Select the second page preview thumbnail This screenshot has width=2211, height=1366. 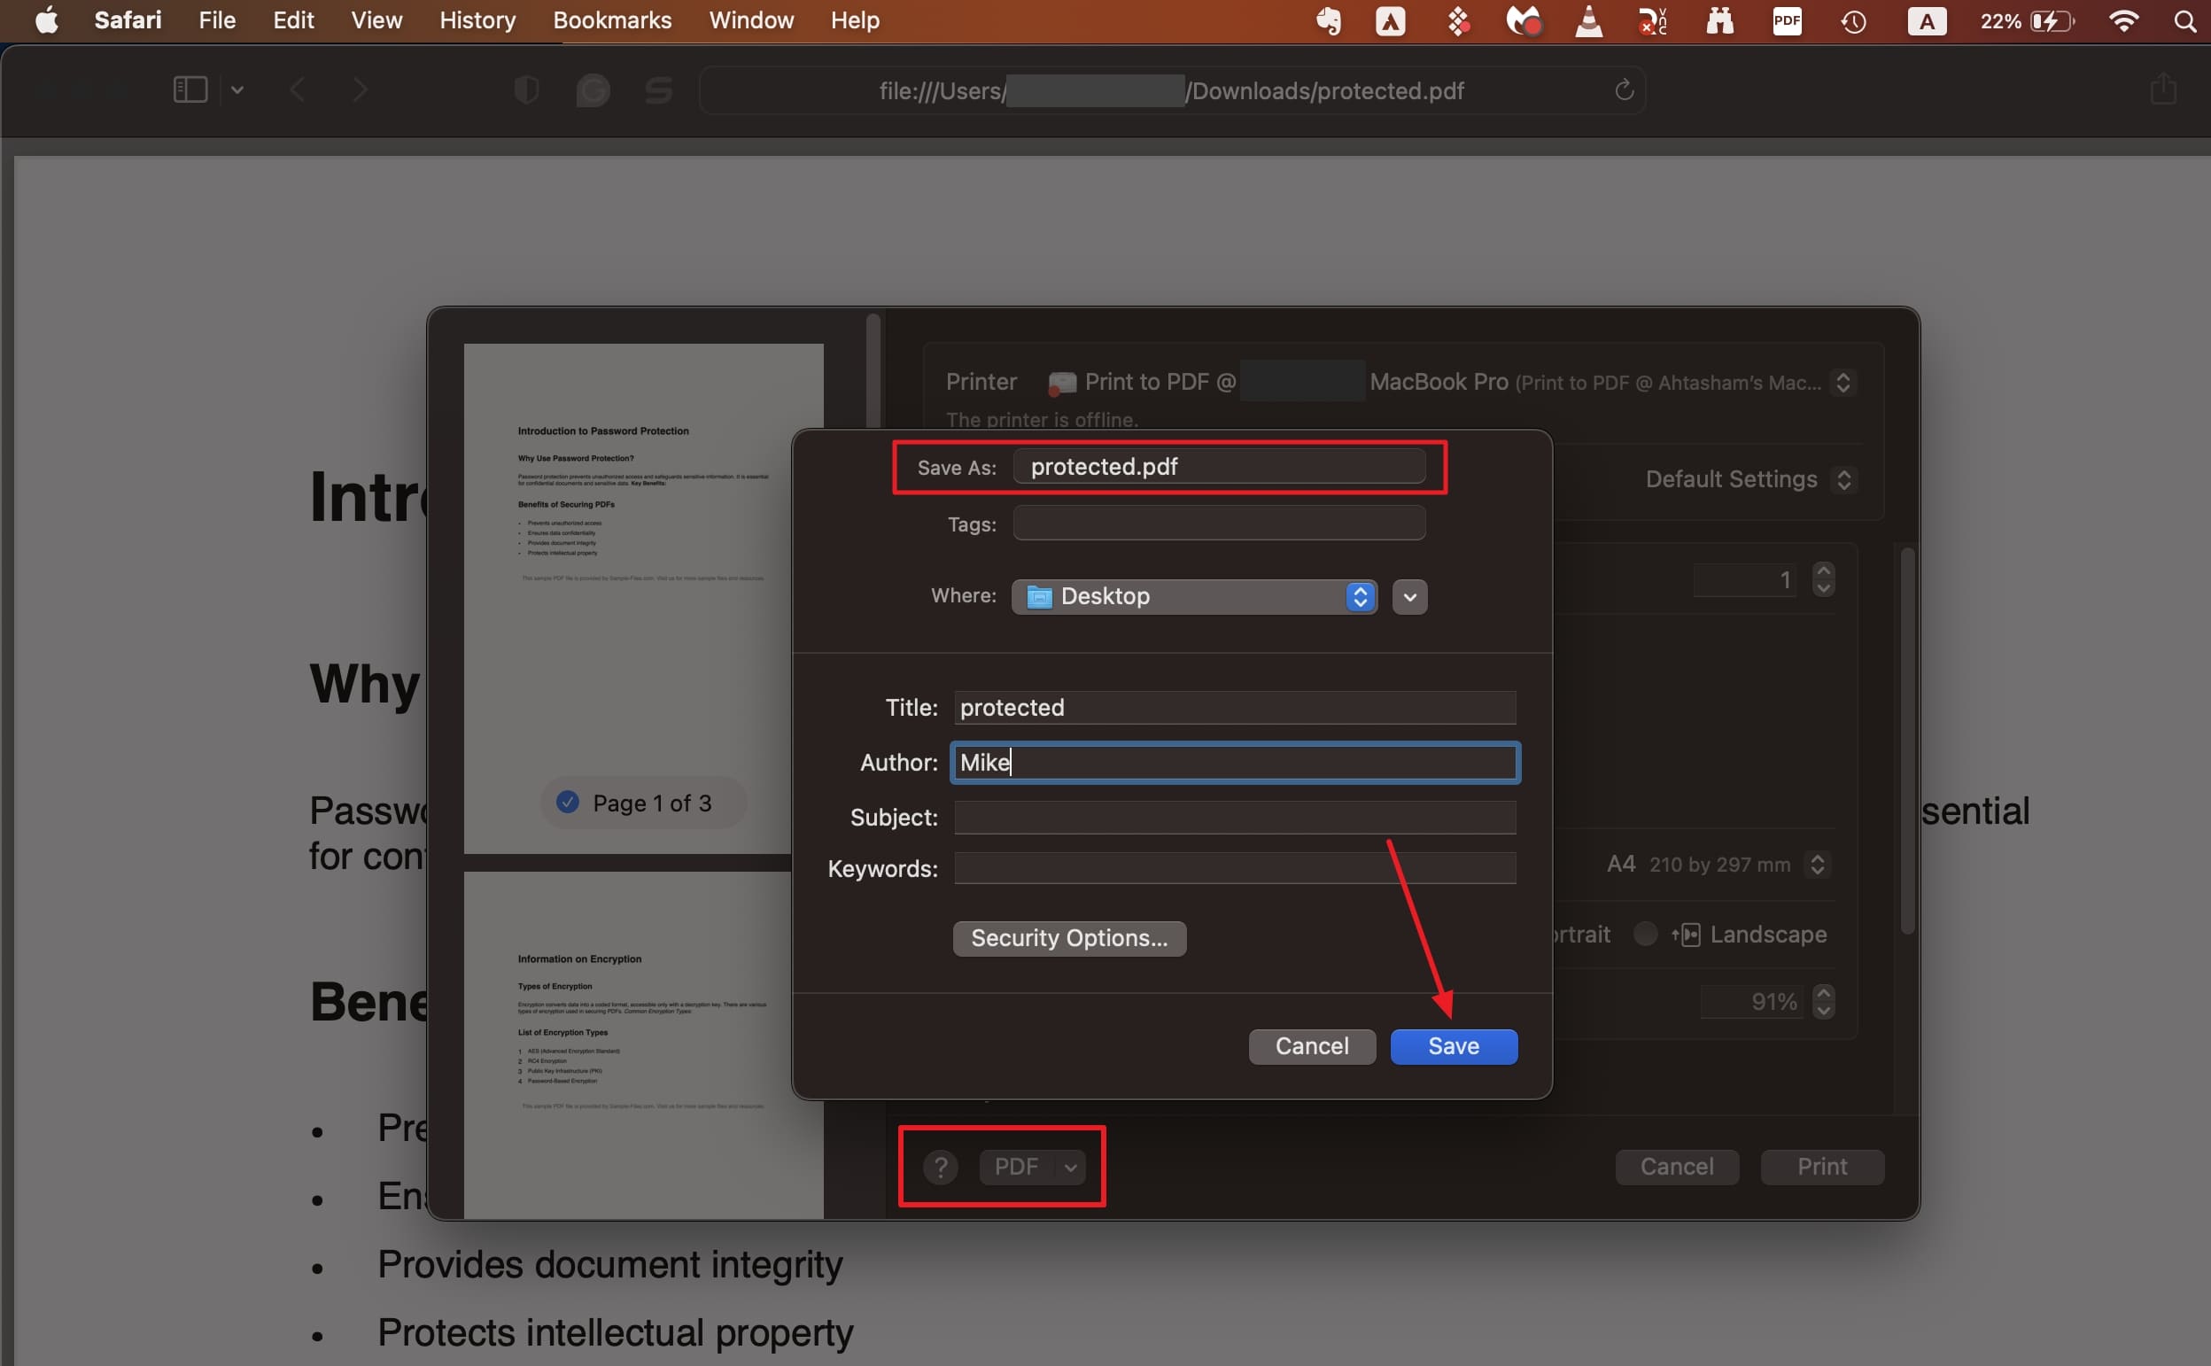point(643,1045)
